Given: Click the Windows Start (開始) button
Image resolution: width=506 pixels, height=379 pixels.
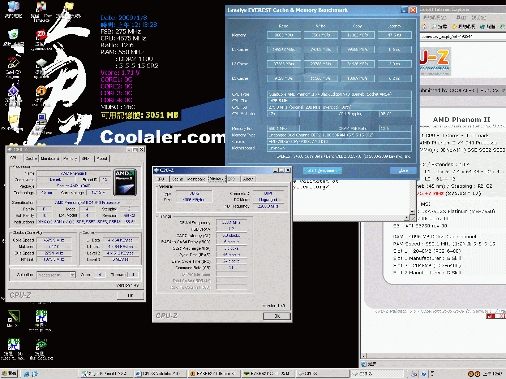Looking at the screenshot, I should [x=9, y=374].
